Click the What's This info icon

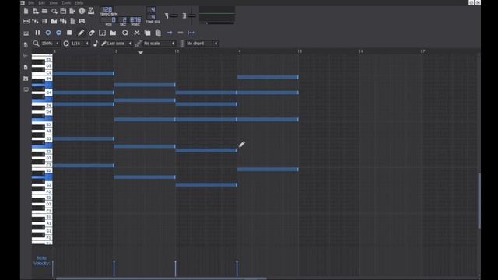coord(82,11)
